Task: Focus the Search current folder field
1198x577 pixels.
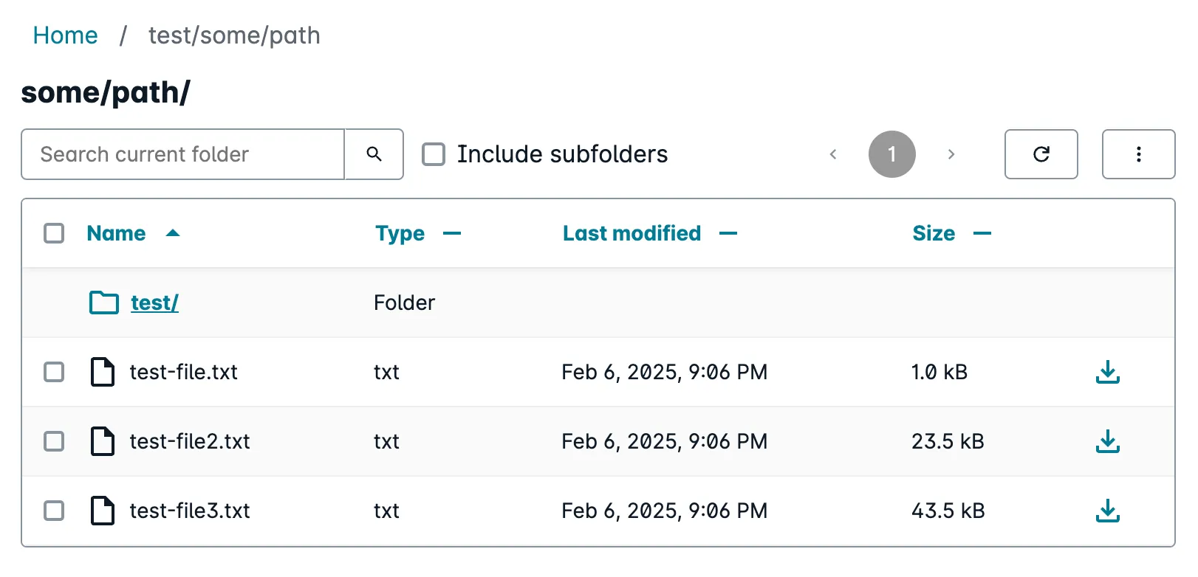Action: click(x=182, y=154)
